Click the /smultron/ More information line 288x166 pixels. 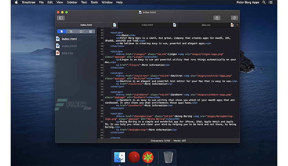tap(144, 84)
